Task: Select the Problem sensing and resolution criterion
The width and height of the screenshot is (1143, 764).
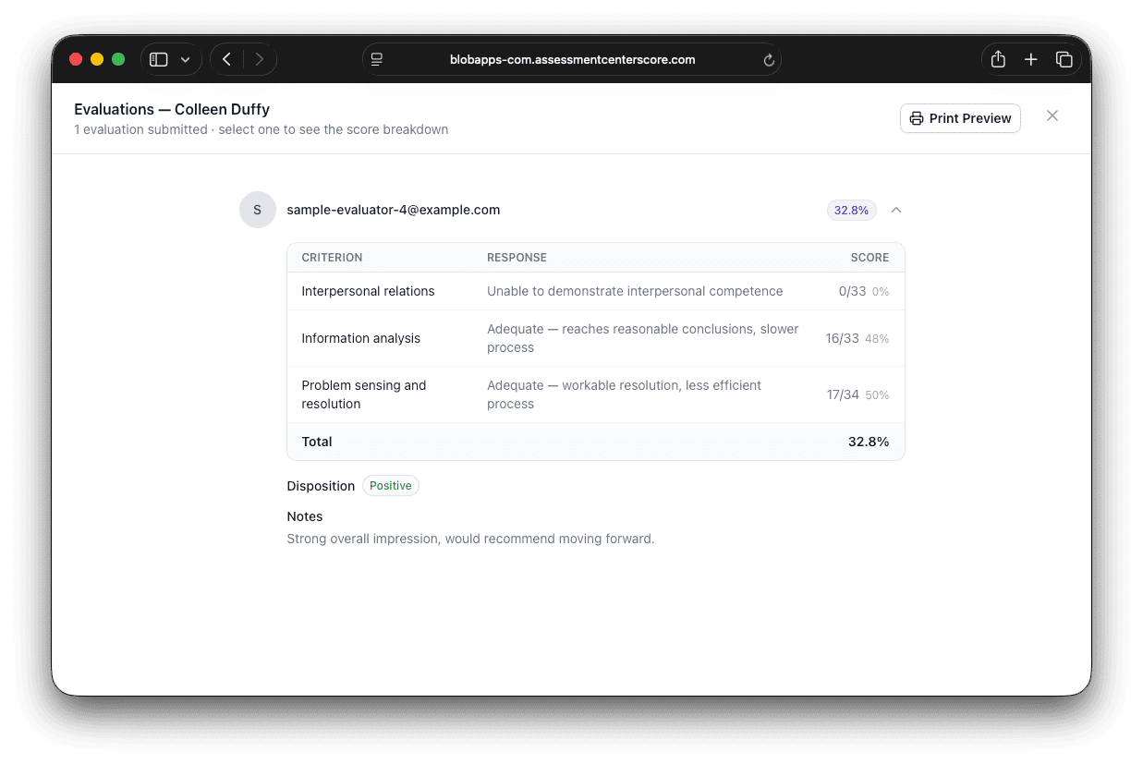Action: (x=364, y=394)
